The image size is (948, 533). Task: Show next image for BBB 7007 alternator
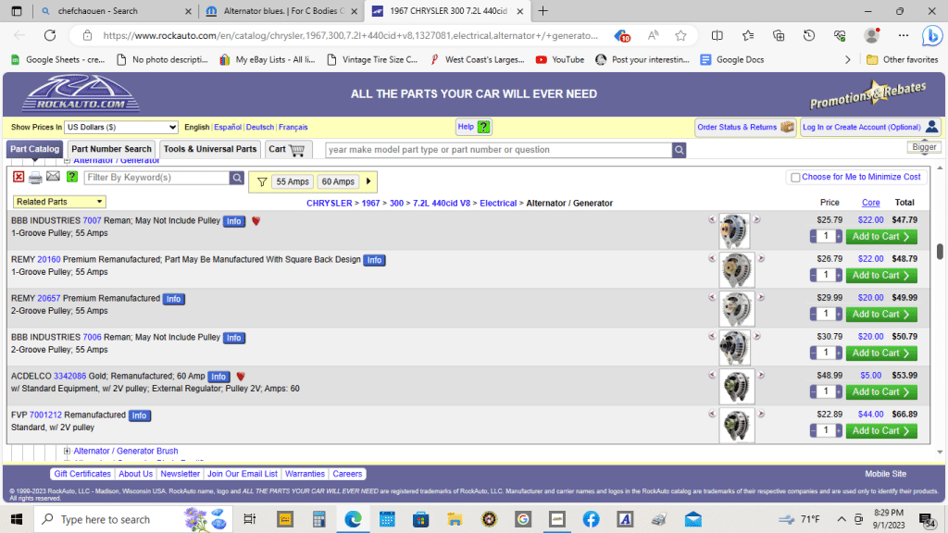tap(756, 220)
